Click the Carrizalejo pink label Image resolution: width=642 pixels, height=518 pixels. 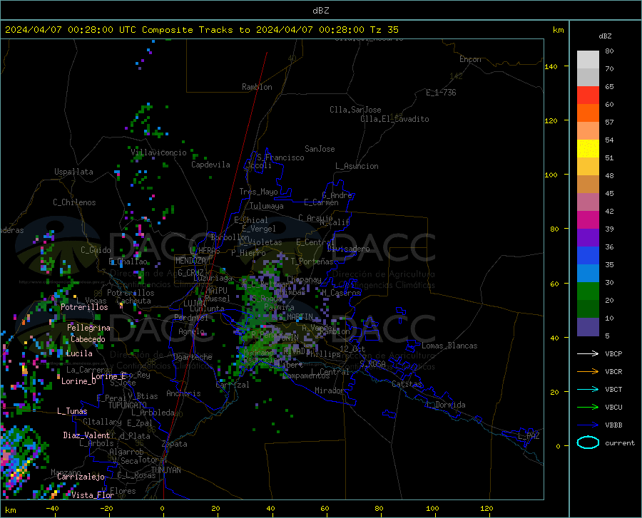click(81, 477)
